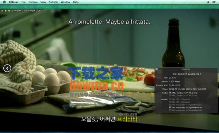
Task: Enable the SMI UTF-8 (Korean) subtitle
Action: click(170, 102)
